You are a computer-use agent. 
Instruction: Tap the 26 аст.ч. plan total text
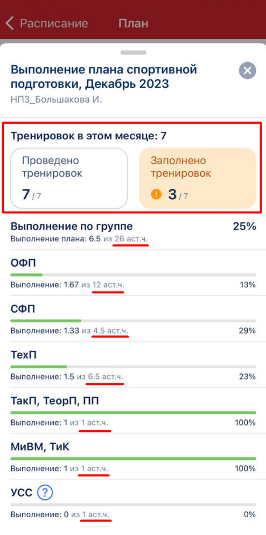pyautogui.click(x=131, y=239)
